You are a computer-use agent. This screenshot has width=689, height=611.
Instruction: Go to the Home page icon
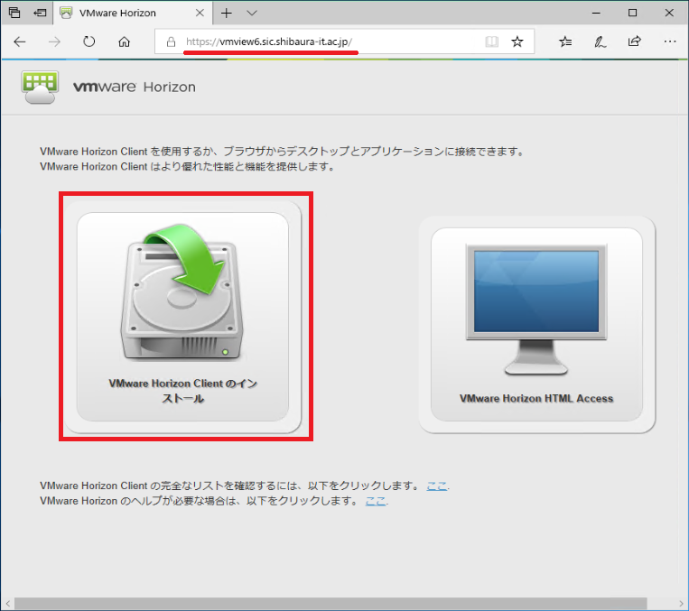point(125,42)
